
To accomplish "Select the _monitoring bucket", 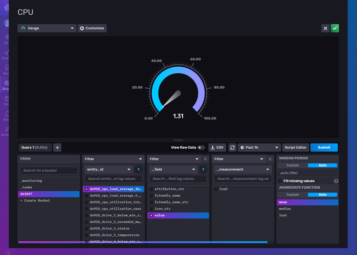I will 49,181.
